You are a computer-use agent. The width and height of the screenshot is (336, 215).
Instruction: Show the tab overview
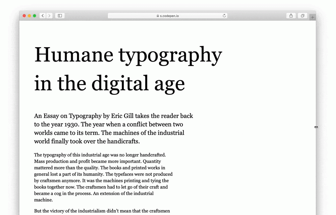coord(302,16)
